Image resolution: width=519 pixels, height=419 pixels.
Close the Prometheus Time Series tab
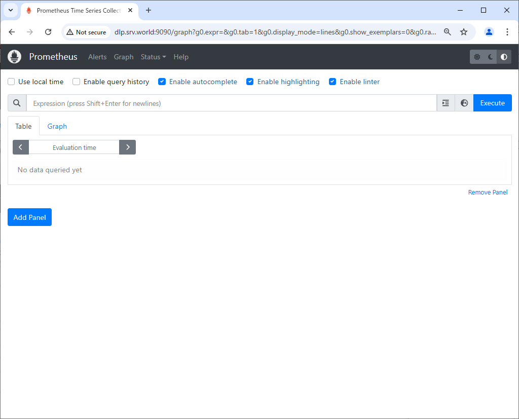(130, 10)
